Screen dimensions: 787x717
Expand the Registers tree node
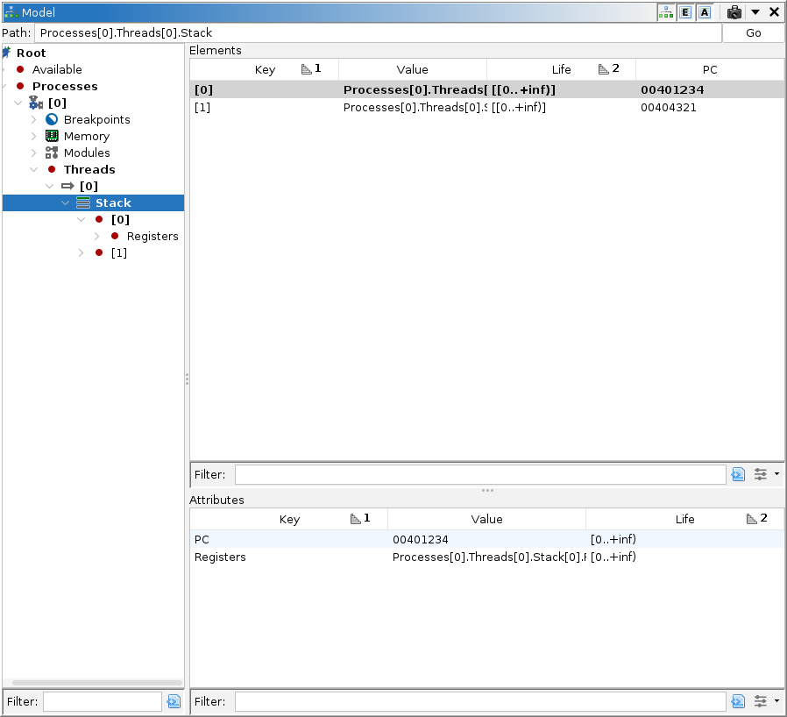coord(97,236)
